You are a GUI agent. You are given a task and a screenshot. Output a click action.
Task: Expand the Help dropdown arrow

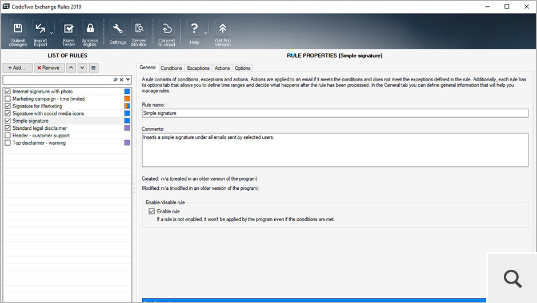[x=206, y=33]
